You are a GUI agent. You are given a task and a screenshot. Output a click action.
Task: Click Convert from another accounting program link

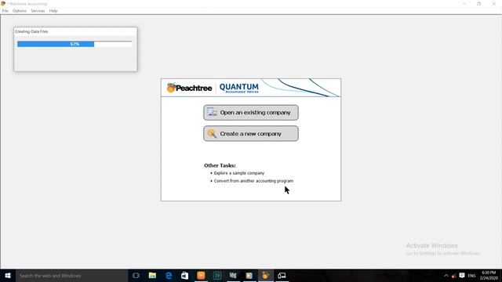(x=253, y=181)
